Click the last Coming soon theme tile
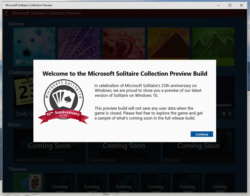The height and width of the screenshot is (196, 250). [219, 183]
